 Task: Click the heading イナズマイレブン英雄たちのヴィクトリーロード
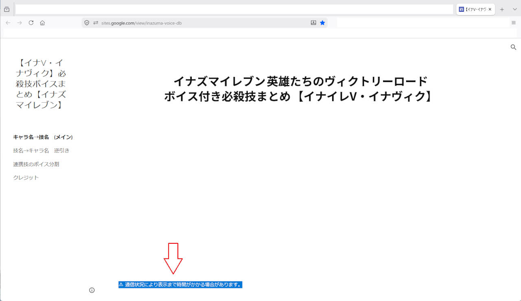300,81
